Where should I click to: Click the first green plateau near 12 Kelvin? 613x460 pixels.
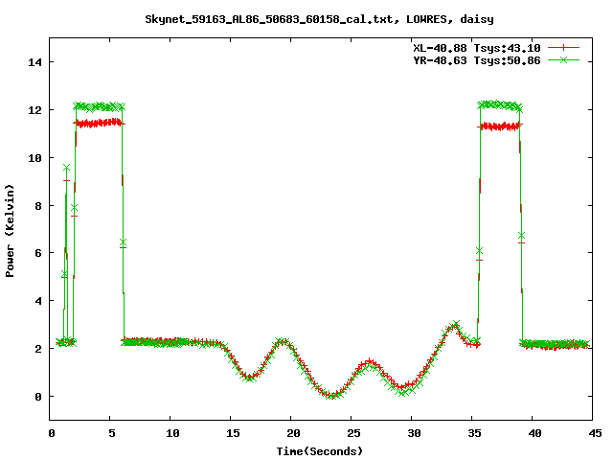(x=99, y=106)
